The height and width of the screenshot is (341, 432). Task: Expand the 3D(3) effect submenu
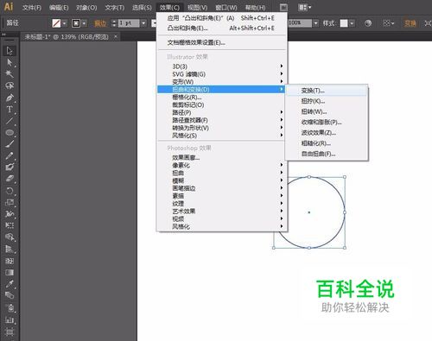tap(221, 66)
